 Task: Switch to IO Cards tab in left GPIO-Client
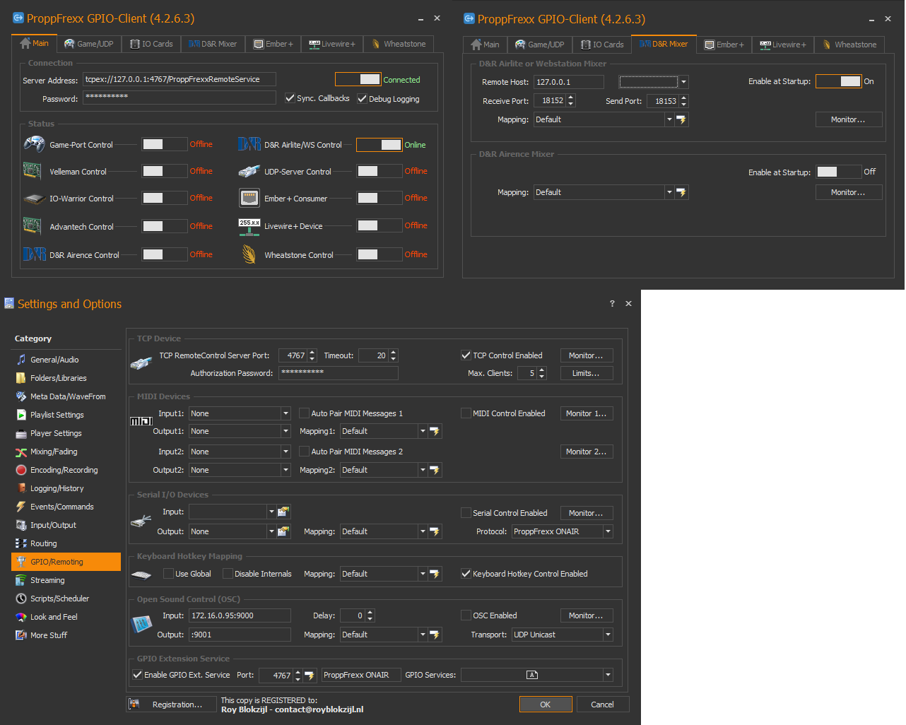[152, 44]
